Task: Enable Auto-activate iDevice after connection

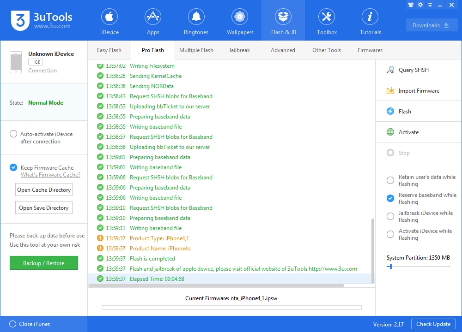Action: point(13,134)
